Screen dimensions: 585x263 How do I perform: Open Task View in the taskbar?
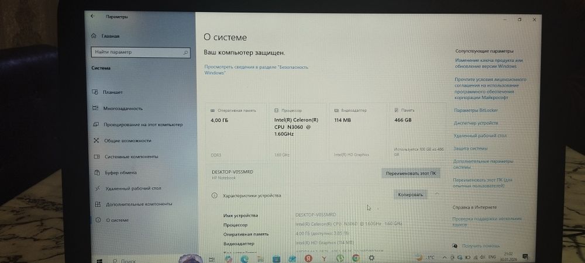point(212,259)
